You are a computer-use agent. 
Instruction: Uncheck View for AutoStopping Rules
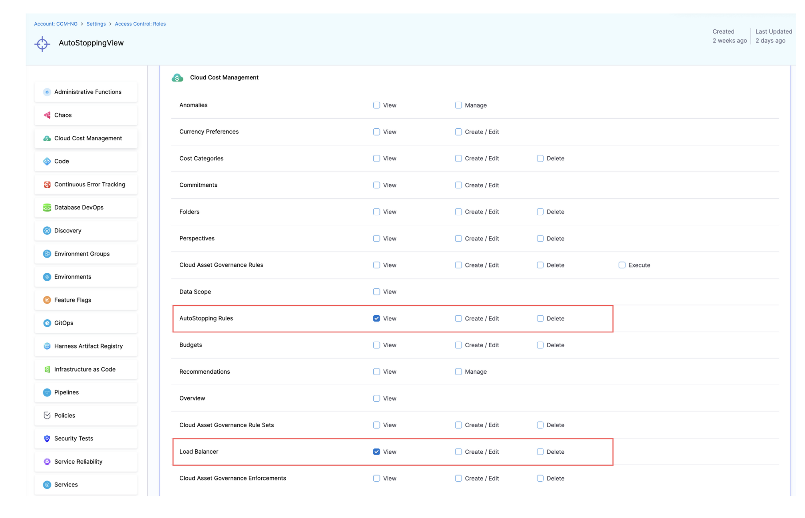pyautogui.click(x=376, y=319)
